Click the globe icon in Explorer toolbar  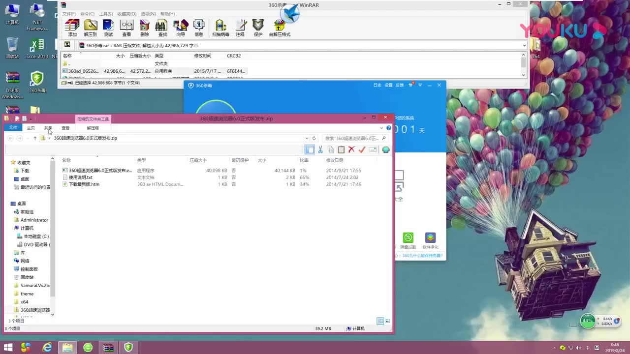pos(386,149)
